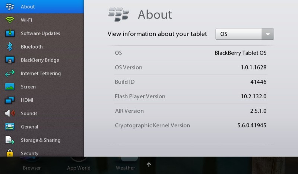Viewport: 298px width, 174px height.
Task: Launch Browser from the bottom dock
Action: point(32,168)
